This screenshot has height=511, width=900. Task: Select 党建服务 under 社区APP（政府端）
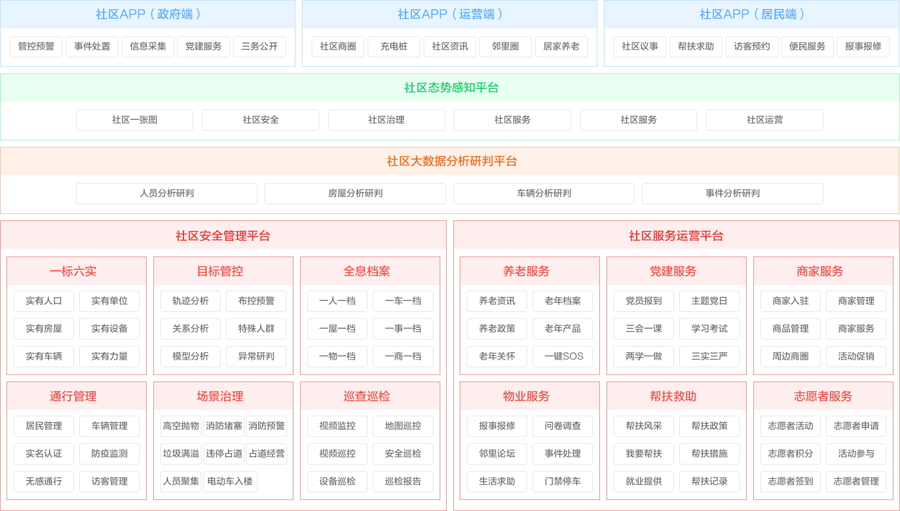[x=203, y=46]
